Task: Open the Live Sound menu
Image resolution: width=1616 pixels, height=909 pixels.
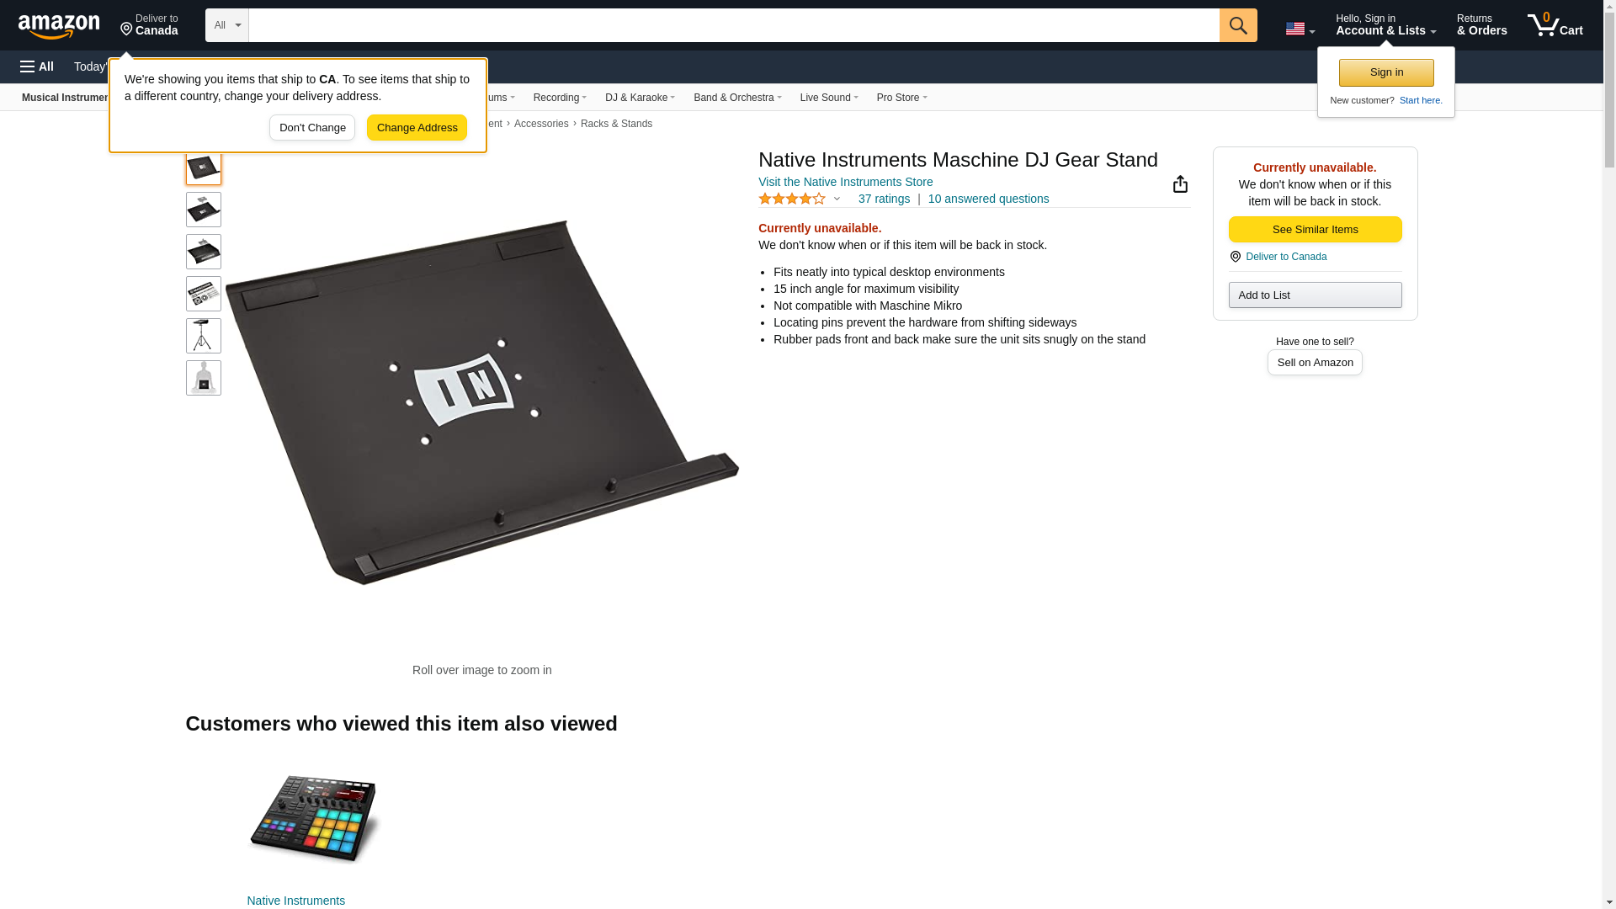Action: pyautogui.click(x=829, y=98)
